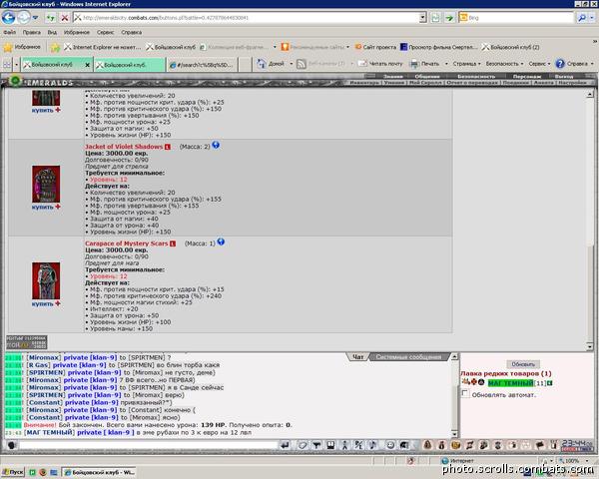Toggle the 'Обновлять автомат.' checkbox
Screen dimensions: 599x479
click(465, 393)
